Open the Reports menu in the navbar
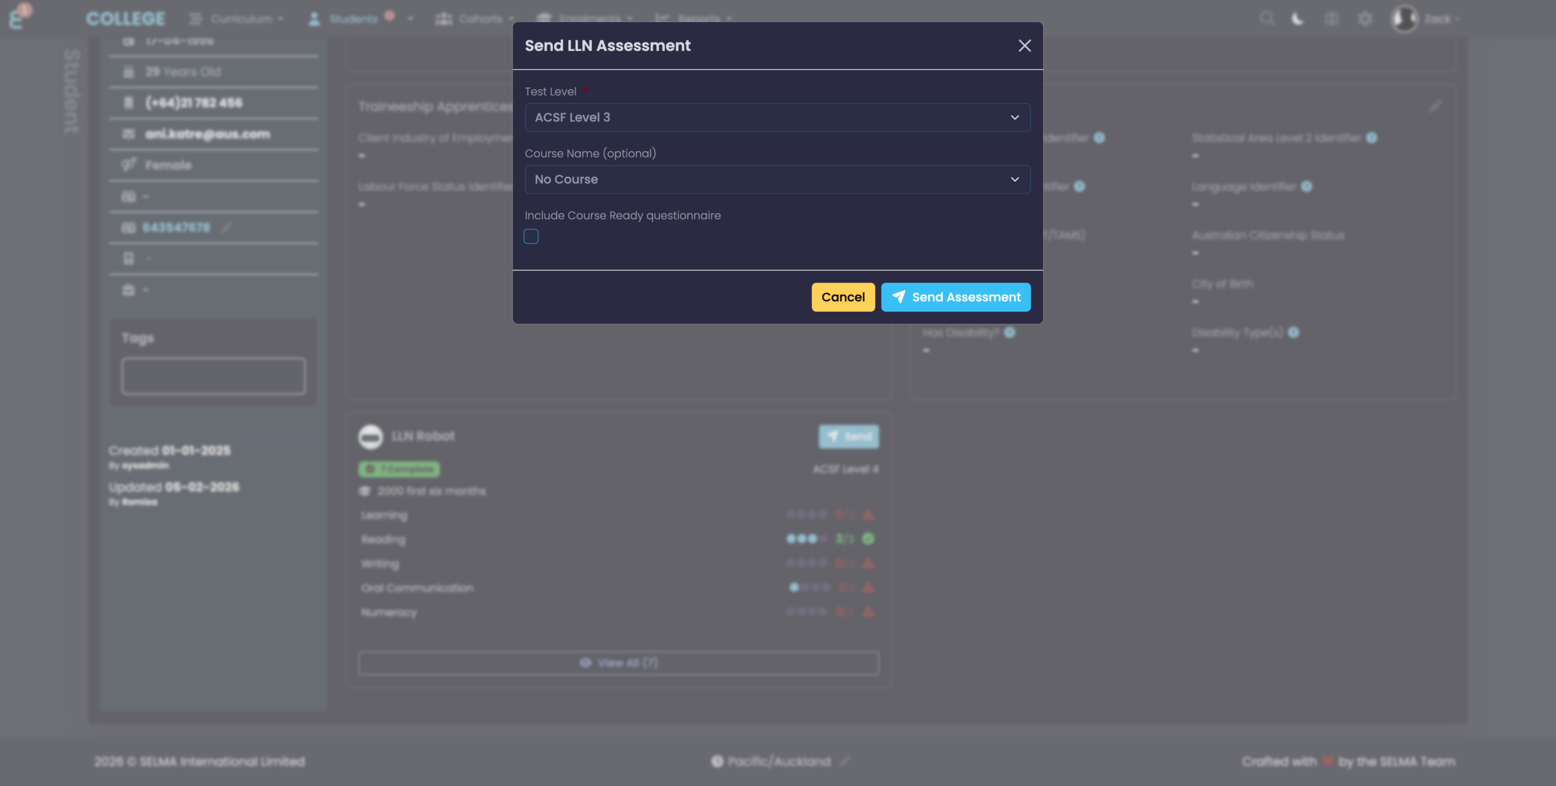Viewport: 1556px width, 786px height. coord(698,18)
